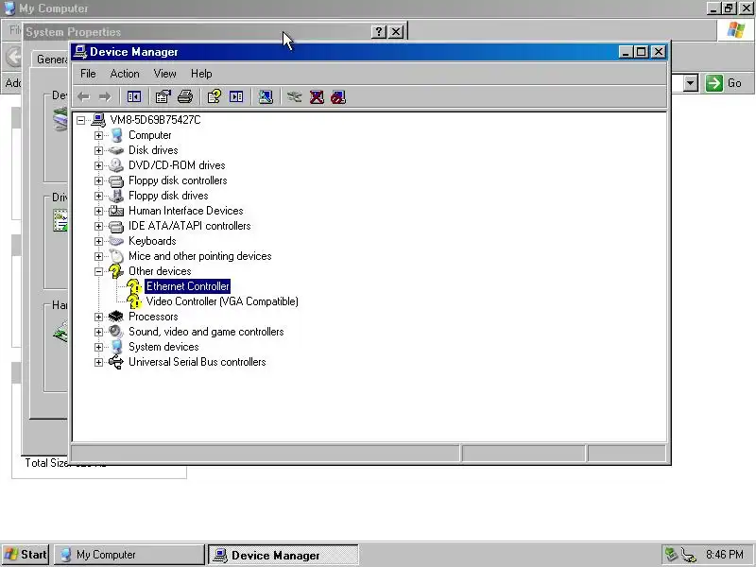Click the Back arrow in Device Manager toolbar
This screenshot has width=756, height=567.
83,97
